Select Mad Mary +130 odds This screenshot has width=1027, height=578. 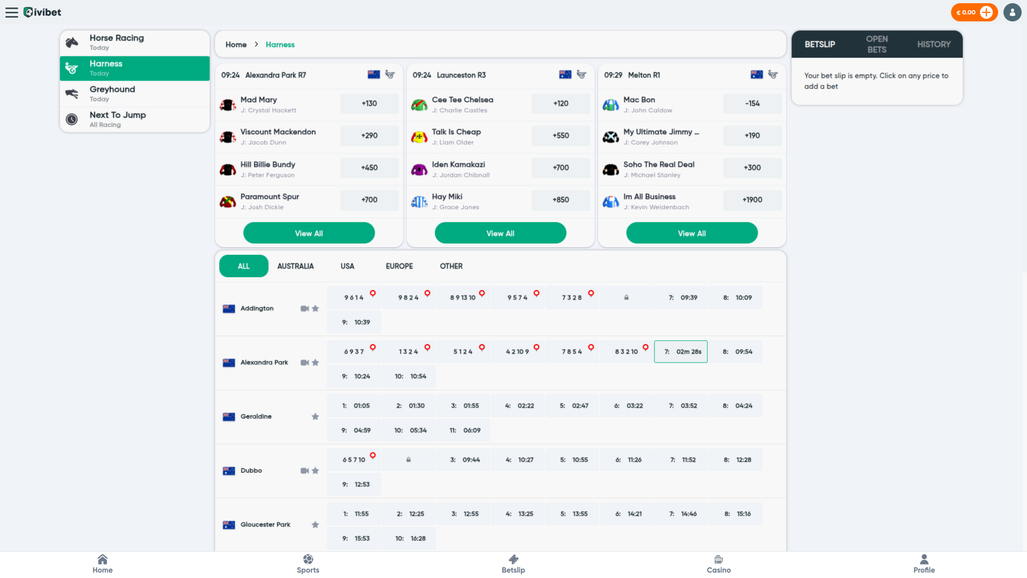point(369,104)
